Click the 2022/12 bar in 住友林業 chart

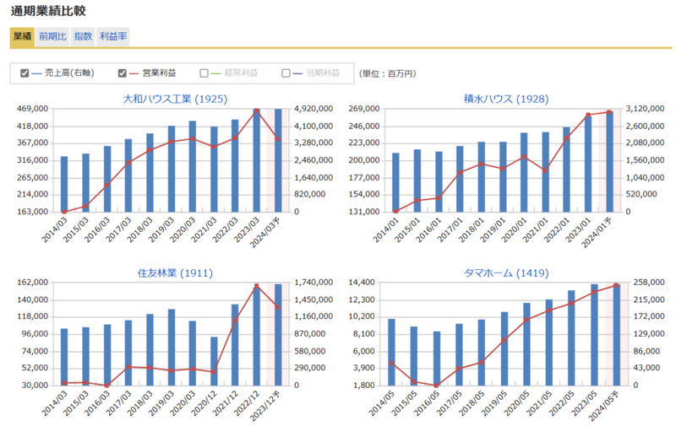(257, 336)
